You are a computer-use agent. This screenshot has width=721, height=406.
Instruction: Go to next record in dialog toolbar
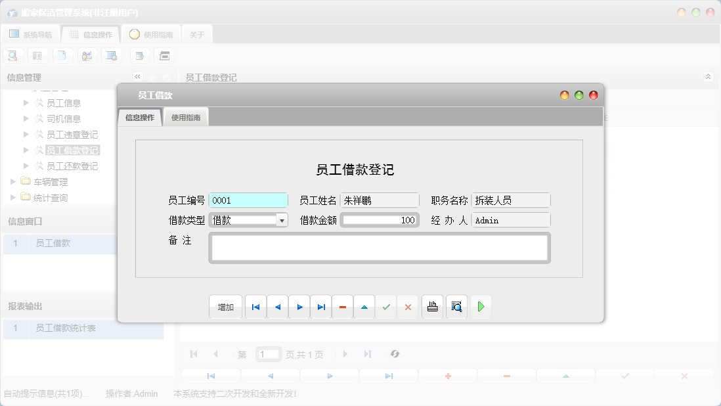(x=299, y=307)
